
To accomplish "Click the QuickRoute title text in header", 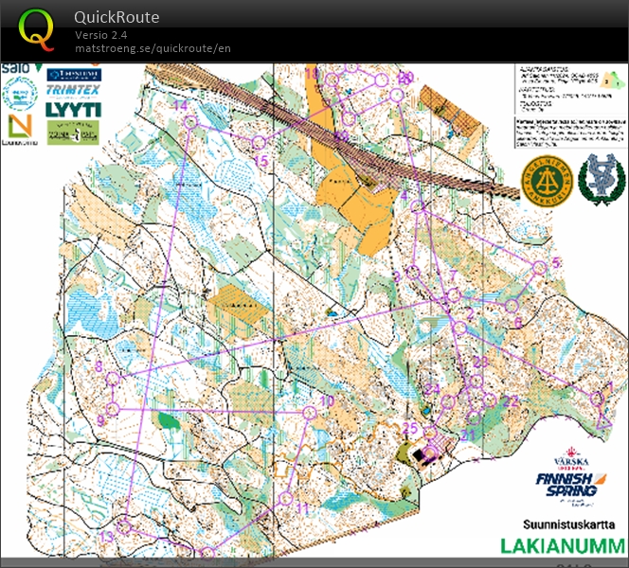I will [117, 17].
